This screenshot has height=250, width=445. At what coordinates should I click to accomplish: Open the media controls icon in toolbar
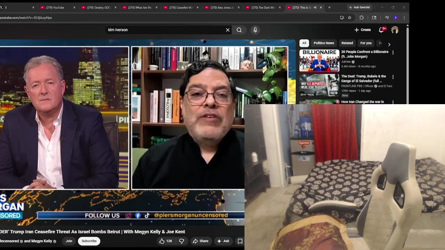(387, 17)
